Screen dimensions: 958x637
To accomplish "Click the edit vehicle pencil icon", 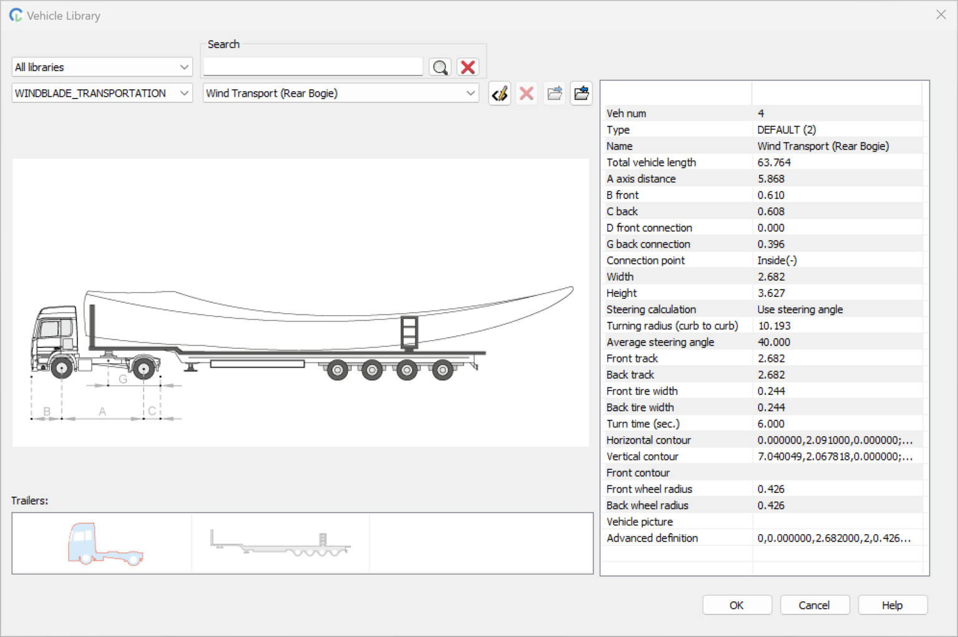I will pos(500,94).
